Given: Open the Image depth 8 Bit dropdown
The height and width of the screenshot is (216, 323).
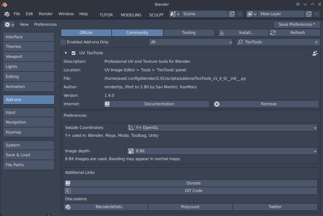Looking at the screenshot, I should 222,151.
